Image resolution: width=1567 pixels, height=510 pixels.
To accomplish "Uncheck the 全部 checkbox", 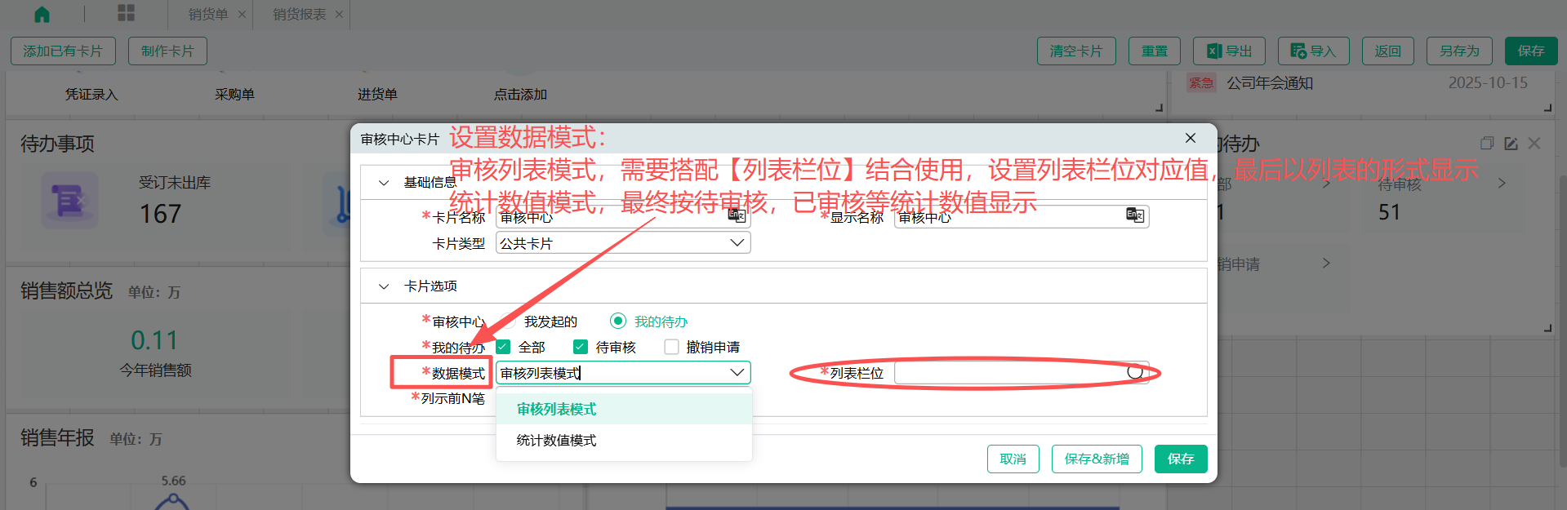I will (x=503, y=347).
